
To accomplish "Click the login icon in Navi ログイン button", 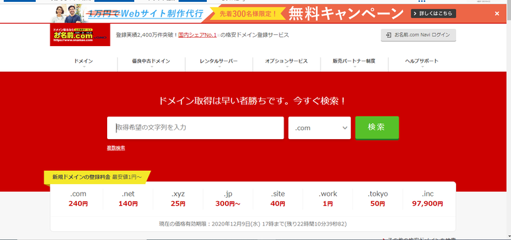I will 389,35.
